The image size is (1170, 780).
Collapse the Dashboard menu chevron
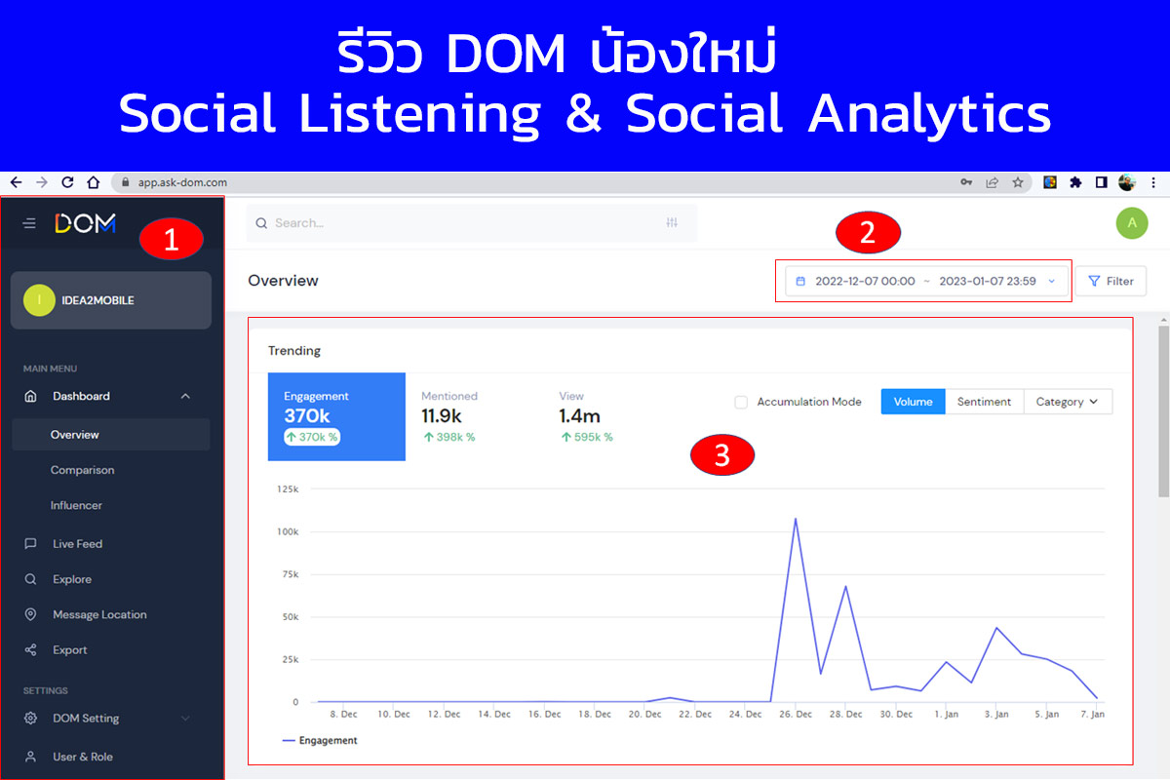click(x=185, y=396)
